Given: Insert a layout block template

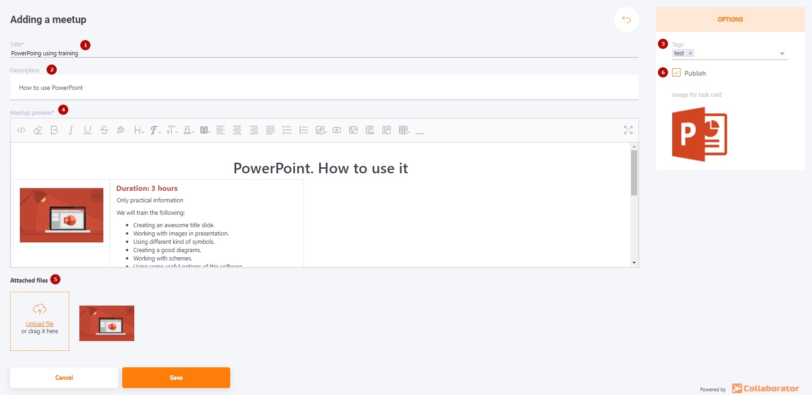Looking at the screenshot, I should (387, 130).
